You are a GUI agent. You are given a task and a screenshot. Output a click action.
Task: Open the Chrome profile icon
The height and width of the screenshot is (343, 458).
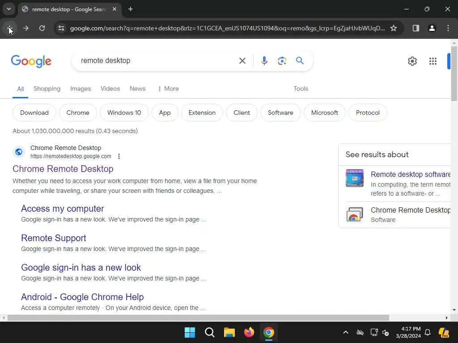432,28
